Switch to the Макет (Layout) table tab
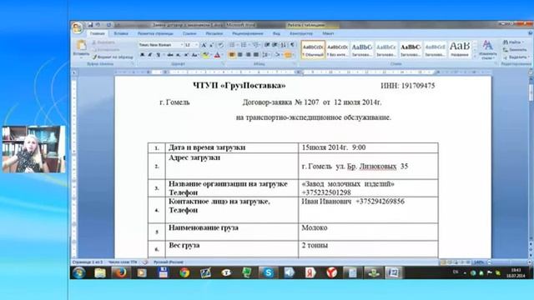534x300 pixels. point(328,33)
